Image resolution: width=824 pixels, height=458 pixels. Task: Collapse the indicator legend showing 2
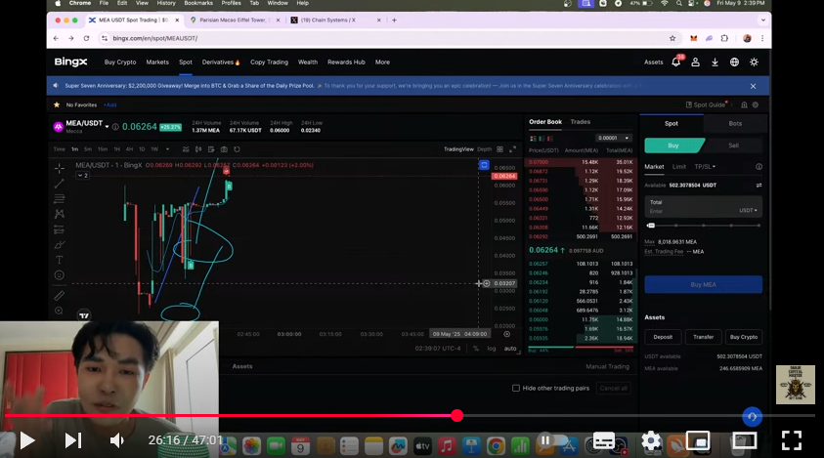[82, 176]
